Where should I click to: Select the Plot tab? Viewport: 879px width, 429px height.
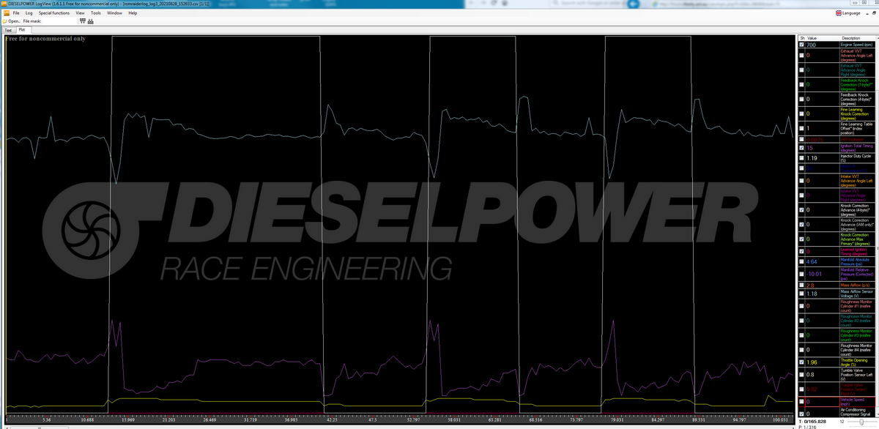22,30
